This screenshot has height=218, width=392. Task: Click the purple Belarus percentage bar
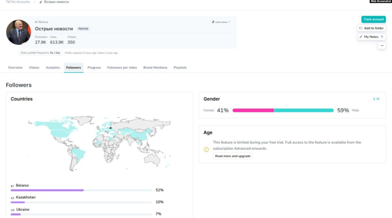point(47,190)
